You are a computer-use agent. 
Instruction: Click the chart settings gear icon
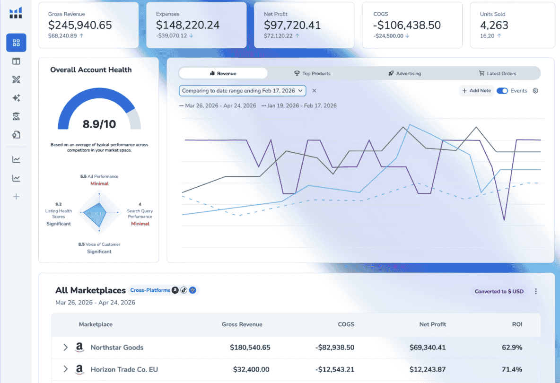pos(535,91)
